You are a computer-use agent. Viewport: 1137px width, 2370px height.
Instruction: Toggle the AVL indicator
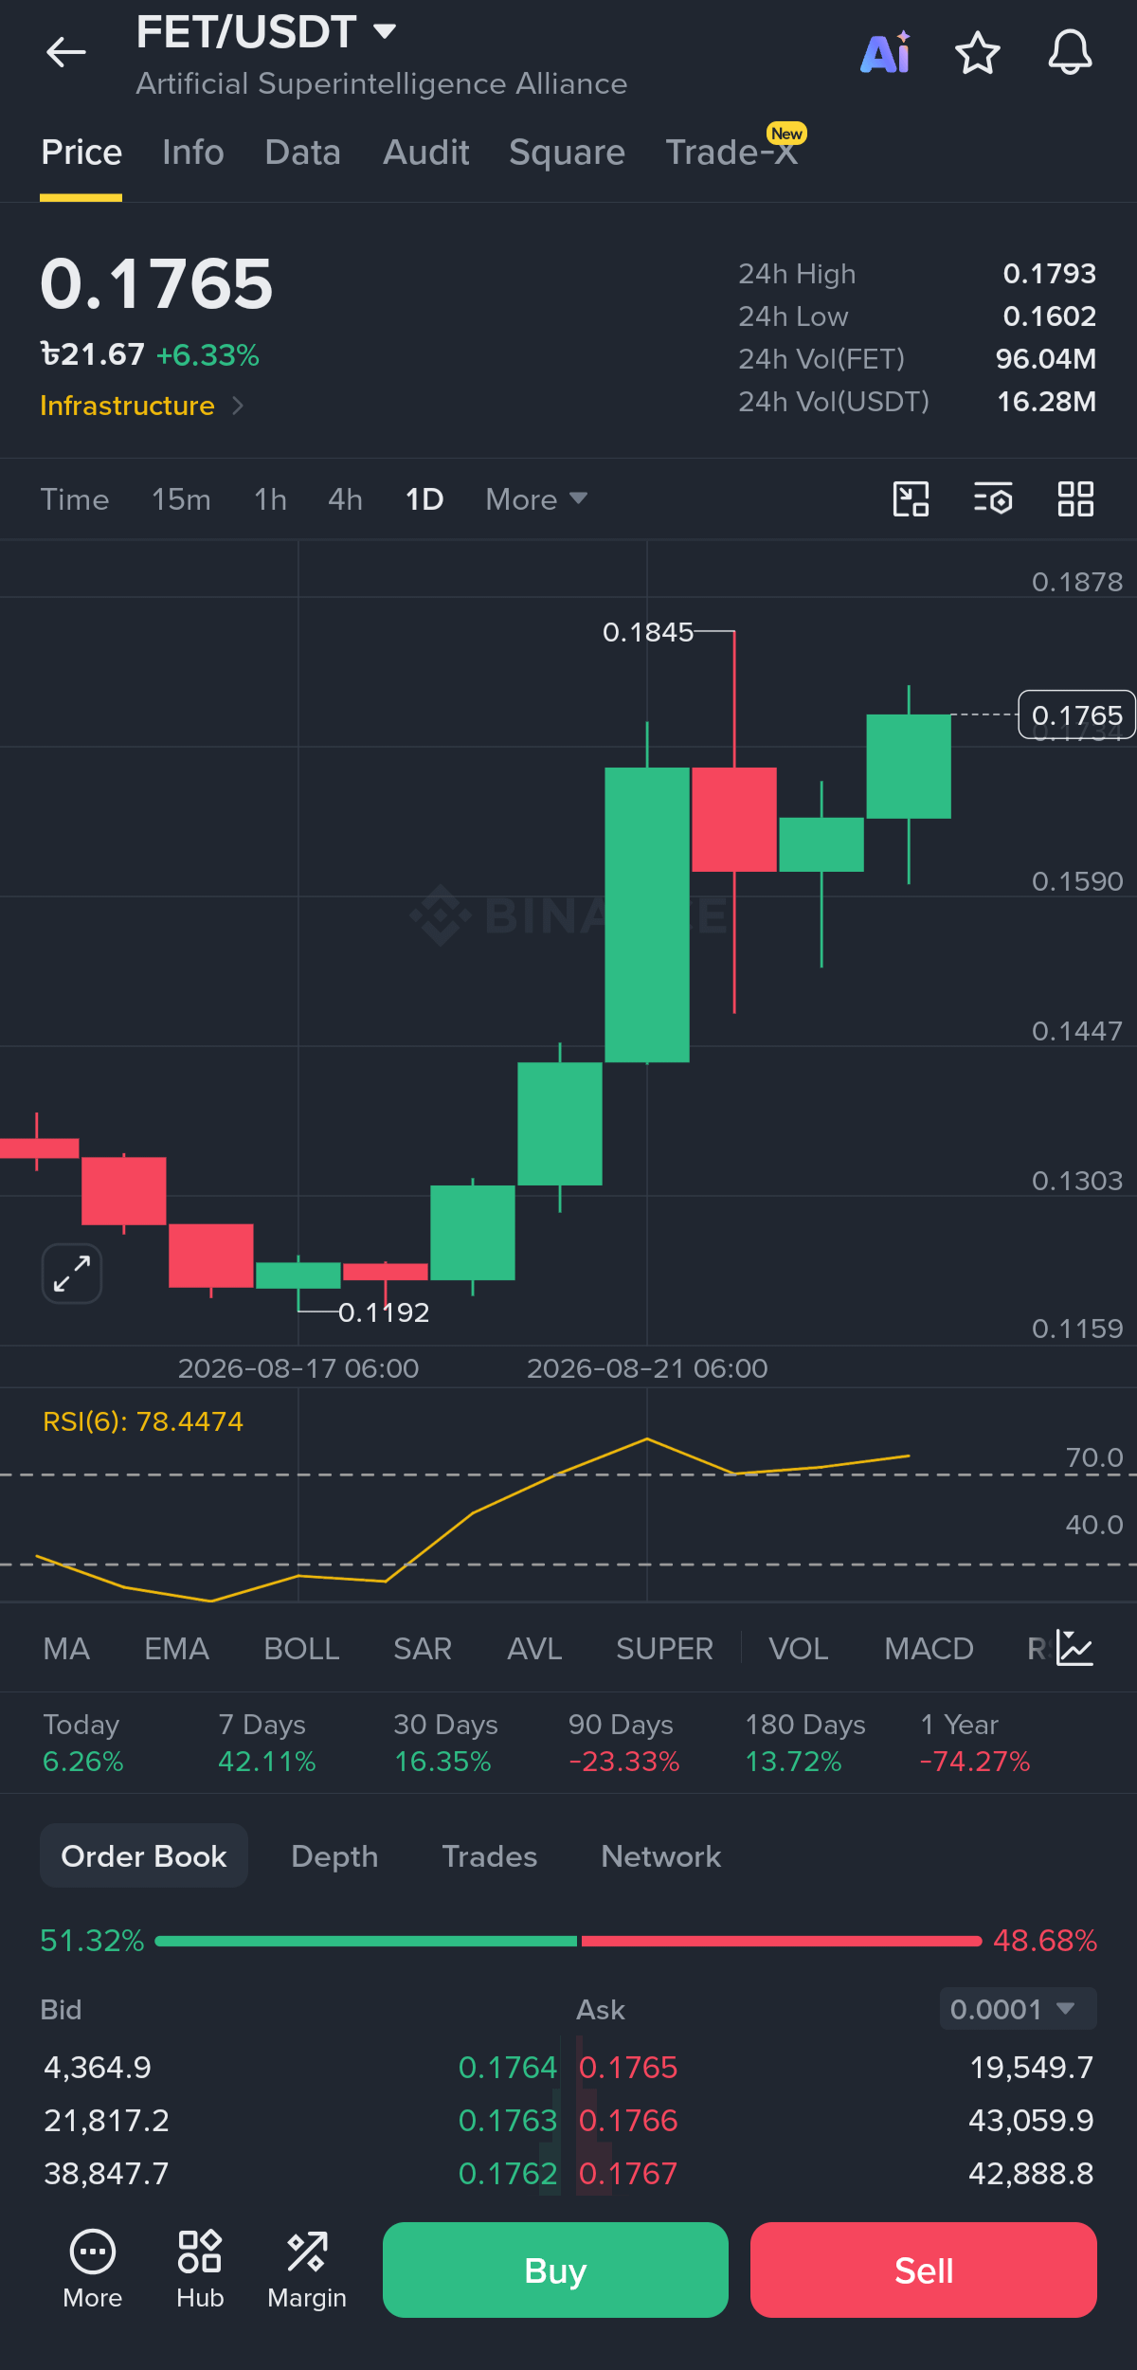click(x=535, y=1649)
